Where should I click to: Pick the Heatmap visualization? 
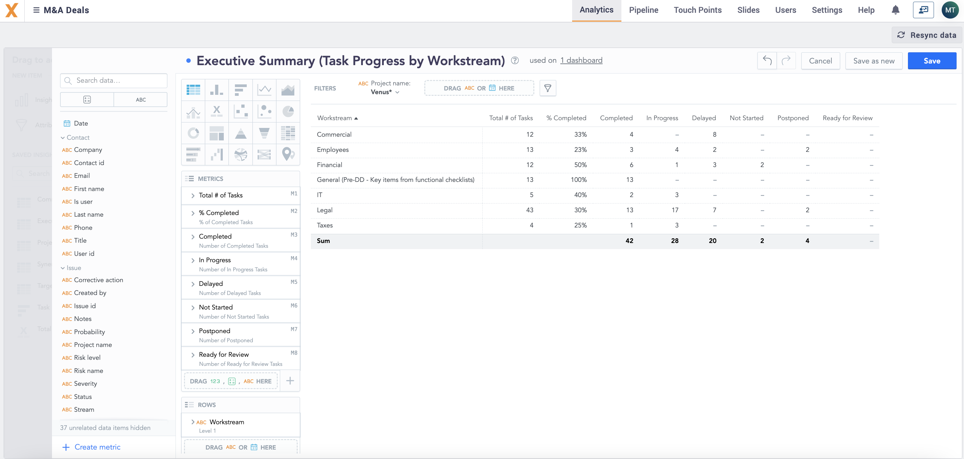point(288,133)
